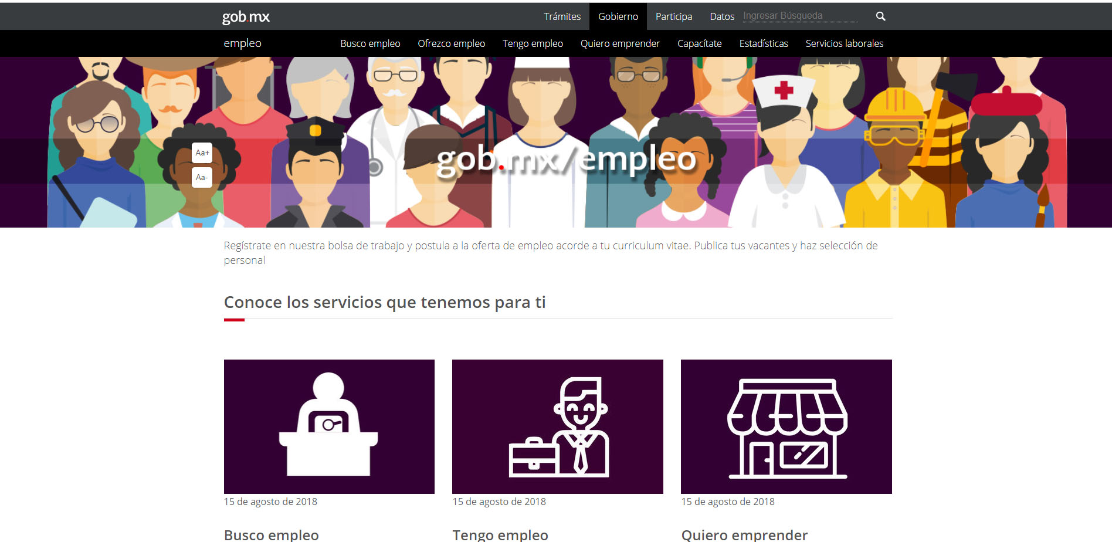Image resolution: width=1112 pixels, height=542 pixels.
Task: Go to Quiero emprender in navigation bar
Action: click(620, 43)
